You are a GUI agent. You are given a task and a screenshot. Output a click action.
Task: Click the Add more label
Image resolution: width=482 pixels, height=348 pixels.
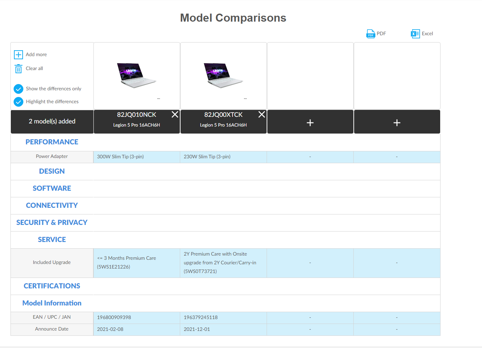36,54
